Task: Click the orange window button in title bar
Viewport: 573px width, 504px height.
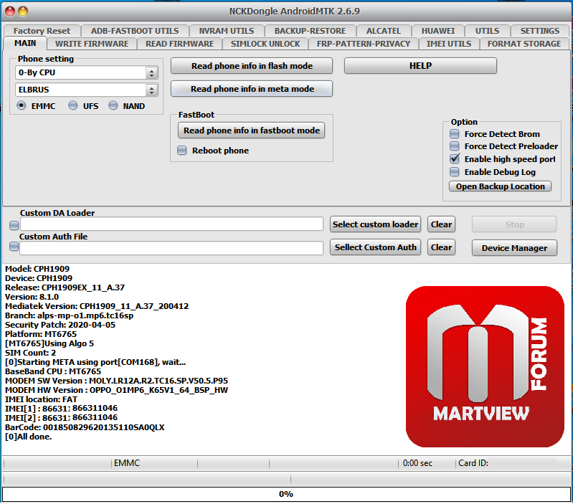Action: pos(23,11)
